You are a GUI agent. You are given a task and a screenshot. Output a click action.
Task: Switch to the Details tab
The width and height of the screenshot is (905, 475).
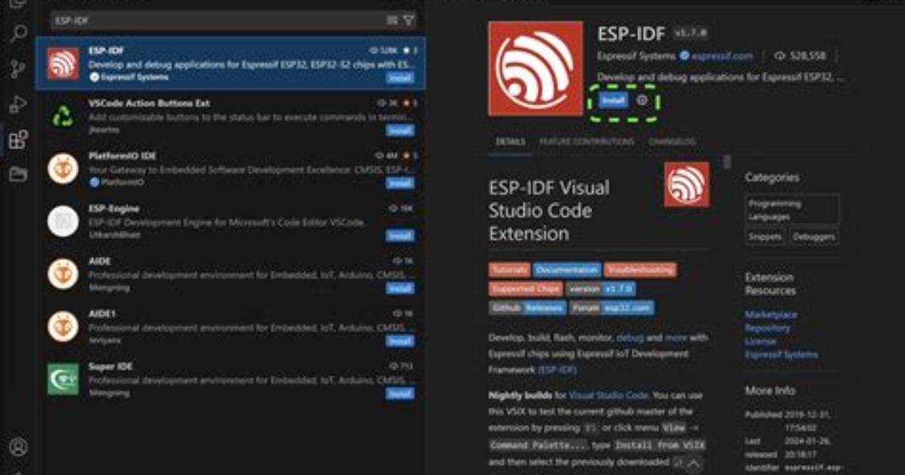[510, 141]
